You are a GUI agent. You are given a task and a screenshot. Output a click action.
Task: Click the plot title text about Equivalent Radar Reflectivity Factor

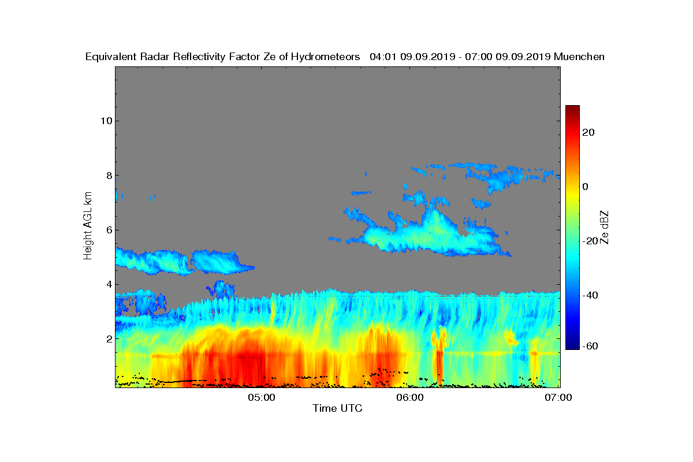click(345, 57)
